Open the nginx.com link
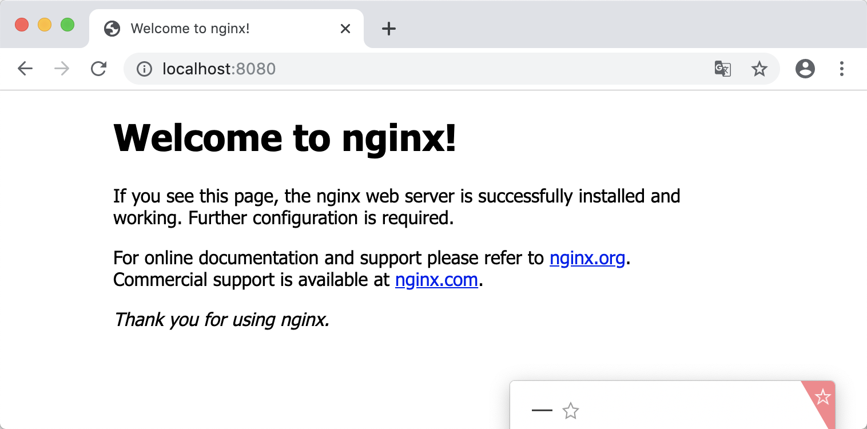Viewport: 867px width, 429px height. point(436,280)
